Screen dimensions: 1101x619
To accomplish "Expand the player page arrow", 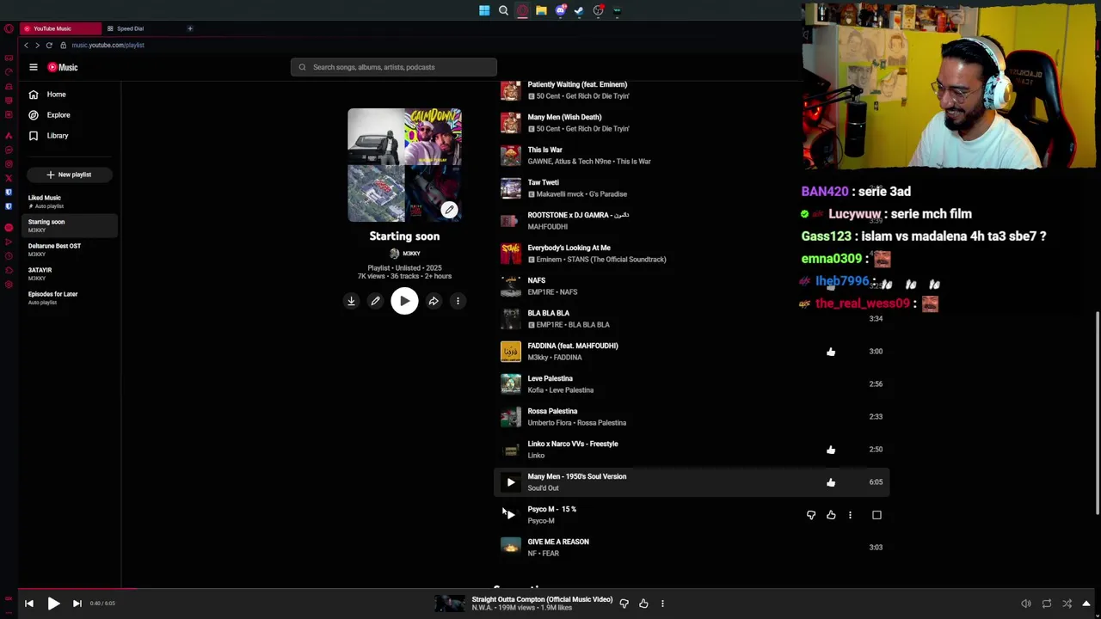I will point(1086,604).
